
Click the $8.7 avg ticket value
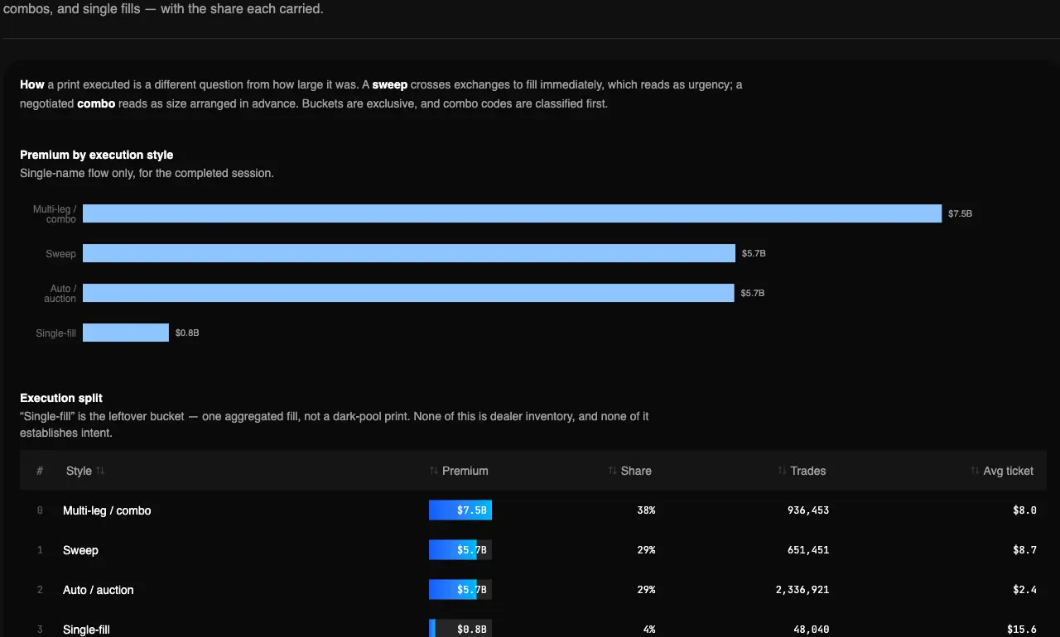1024,550
